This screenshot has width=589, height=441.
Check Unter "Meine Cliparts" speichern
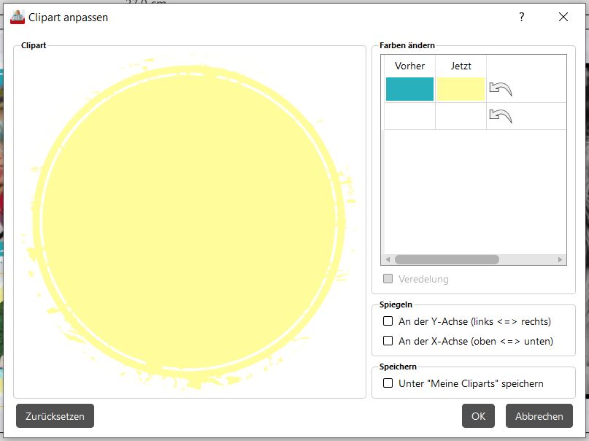tap(388, 383)
